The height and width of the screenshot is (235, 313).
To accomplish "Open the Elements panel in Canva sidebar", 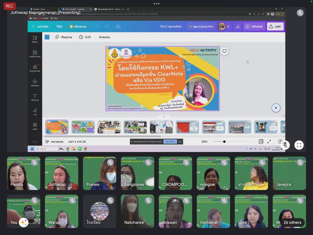I will [x=35, y=54].
